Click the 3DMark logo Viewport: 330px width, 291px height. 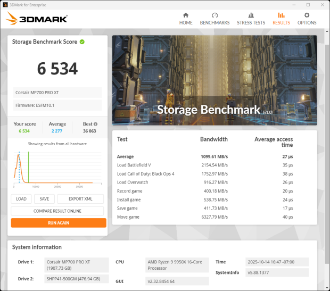(x=37, y=19)
